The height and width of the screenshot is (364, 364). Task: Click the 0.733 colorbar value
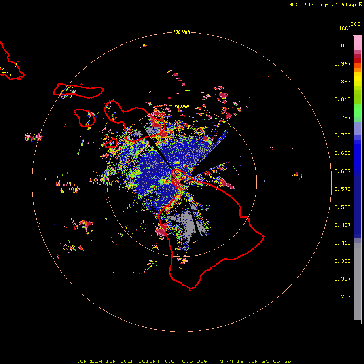tap(343, 135)
